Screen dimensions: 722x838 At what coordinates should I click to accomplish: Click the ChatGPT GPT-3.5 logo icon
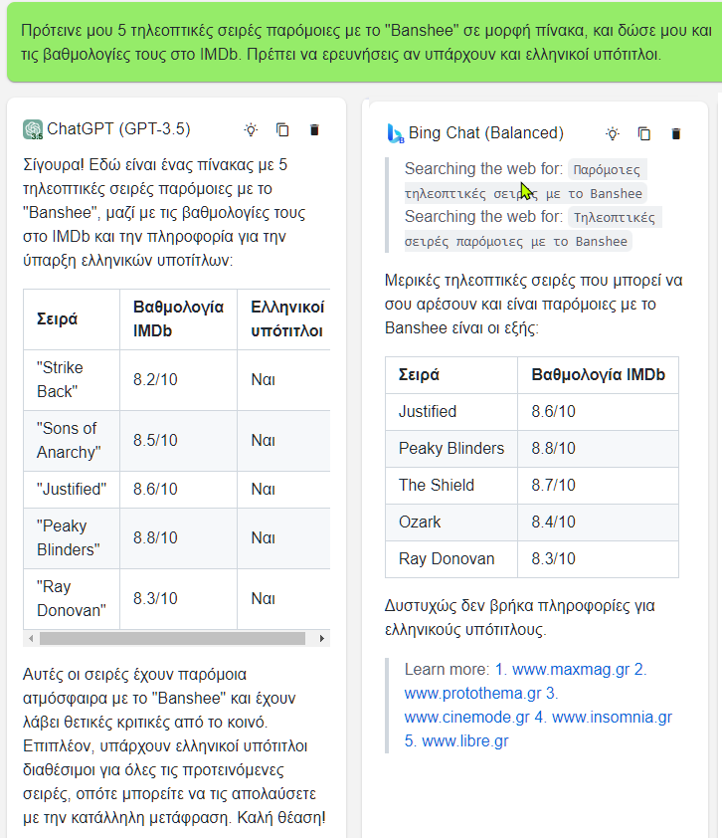[33, 129]
